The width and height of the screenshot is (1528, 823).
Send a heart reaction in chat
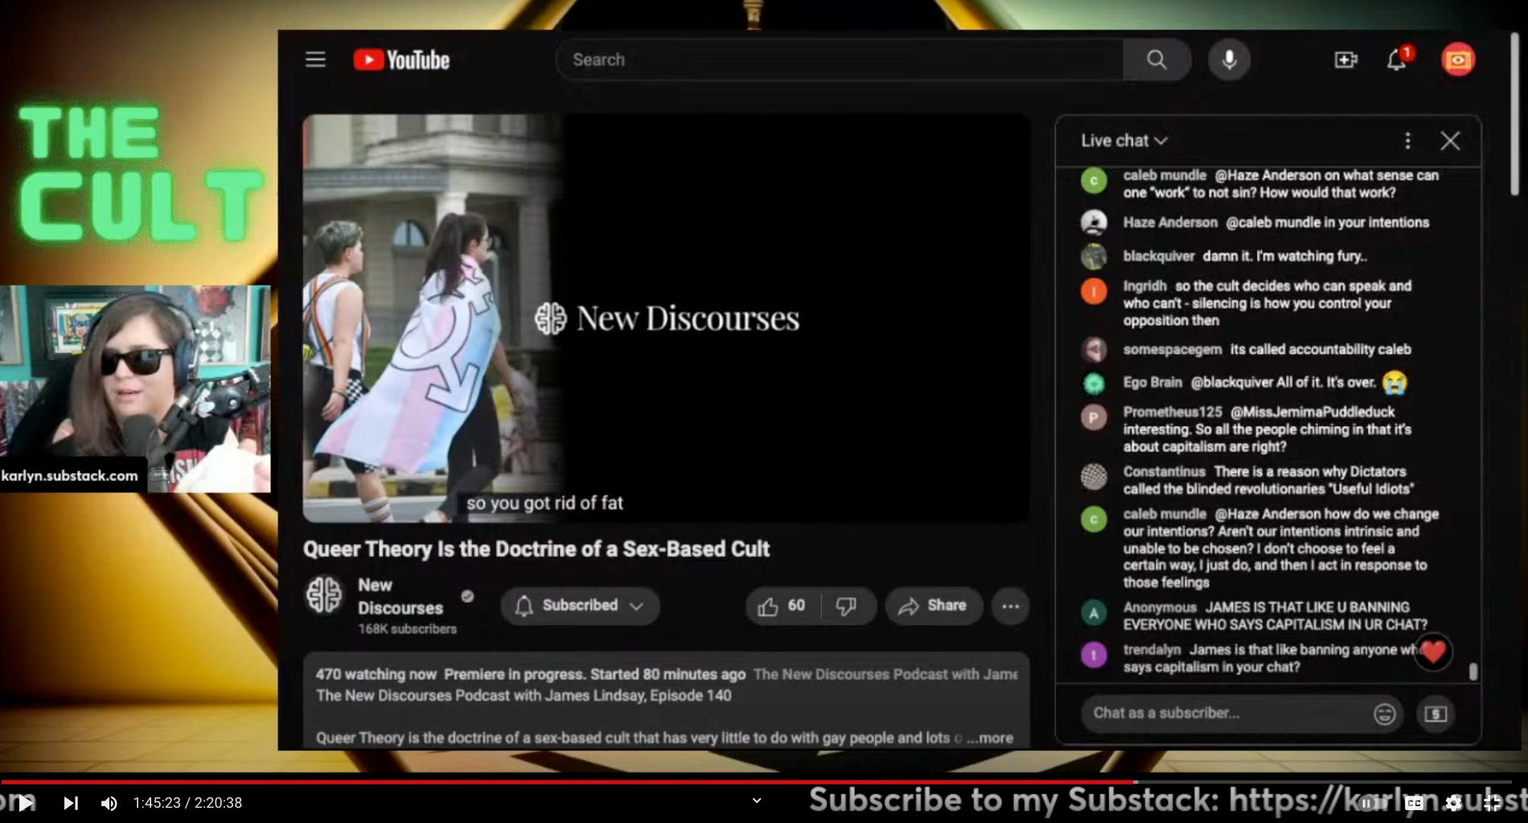click(x=1433, y=652)
